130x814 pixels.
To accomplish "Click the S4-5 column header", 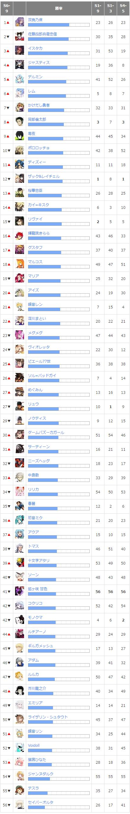I will (123, 8).
